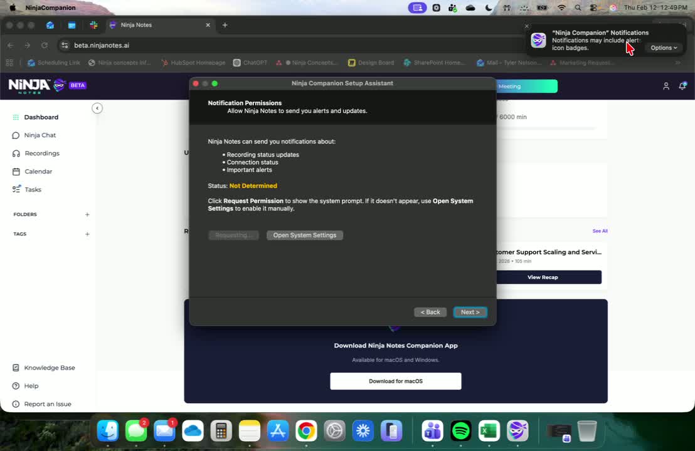
Task: Open Excel from the Dock
Action: [x=489, y=430]
